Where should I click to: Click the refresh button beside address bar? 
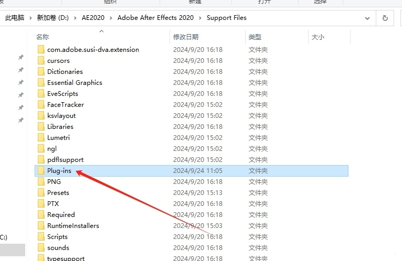[x=385, y=18]
